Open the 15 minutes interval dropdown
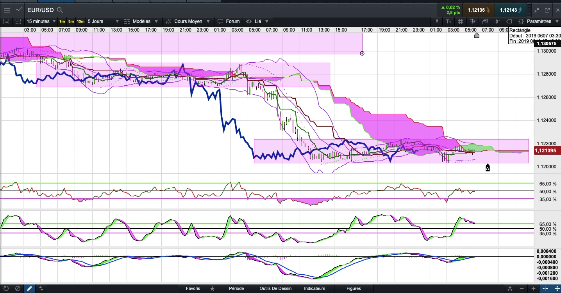Viewport: 561px width, 293px height. [x=41, y=21]
